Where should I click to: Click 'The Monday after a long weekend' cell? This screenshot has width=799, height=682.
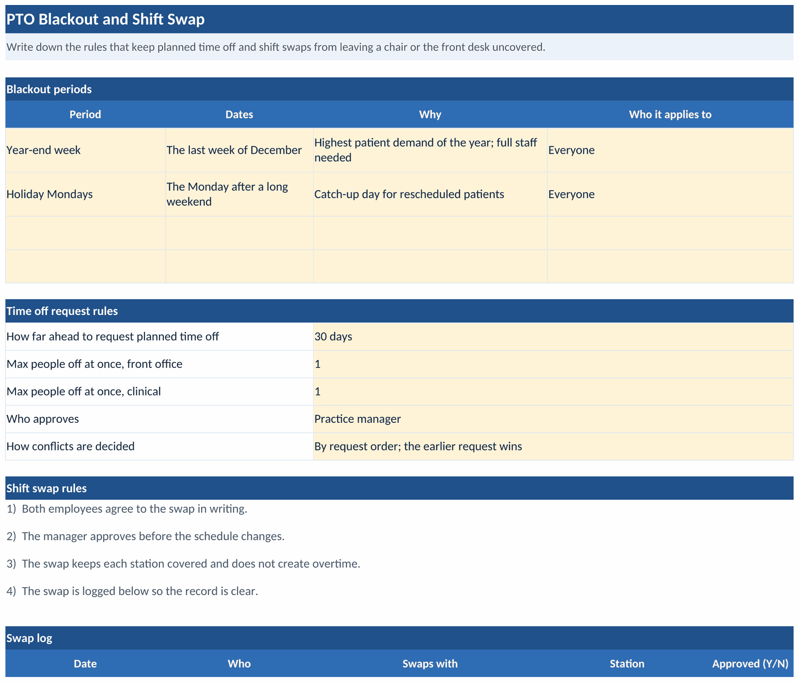click(x=239, y=194)
